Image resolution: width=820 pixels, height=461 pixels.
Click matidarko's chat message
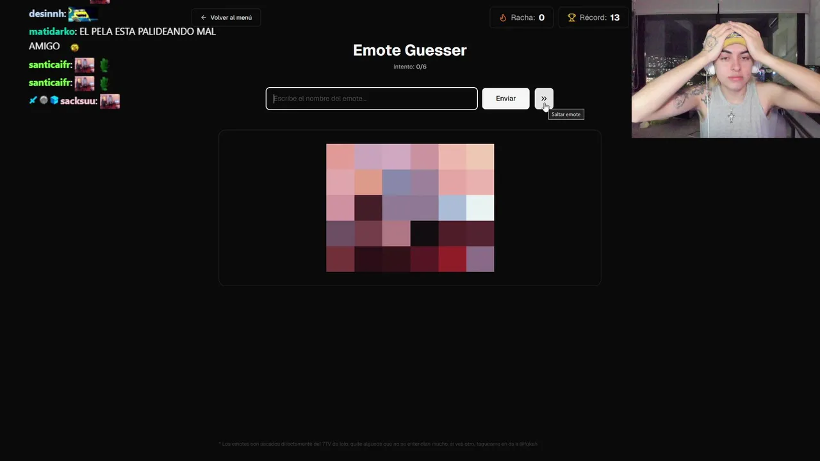pos(122,38)
